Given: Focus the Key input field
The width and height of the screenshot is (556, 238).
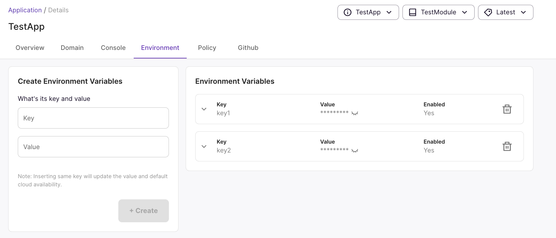Looking at the screenshot, I should tap(93, 118).
